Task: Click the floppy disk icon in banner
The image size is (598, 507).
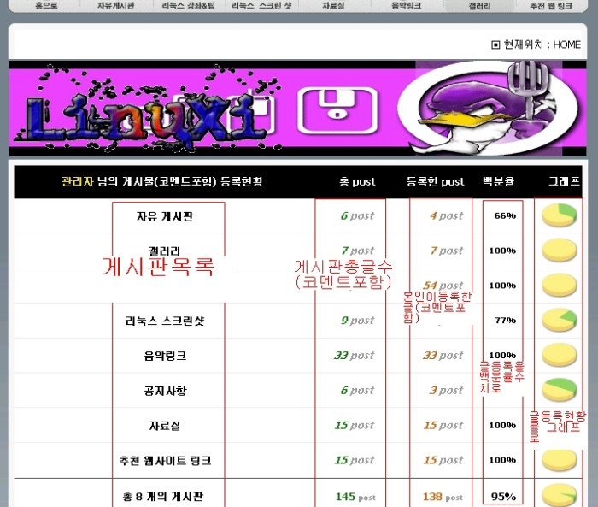Action: coord(334,110)
